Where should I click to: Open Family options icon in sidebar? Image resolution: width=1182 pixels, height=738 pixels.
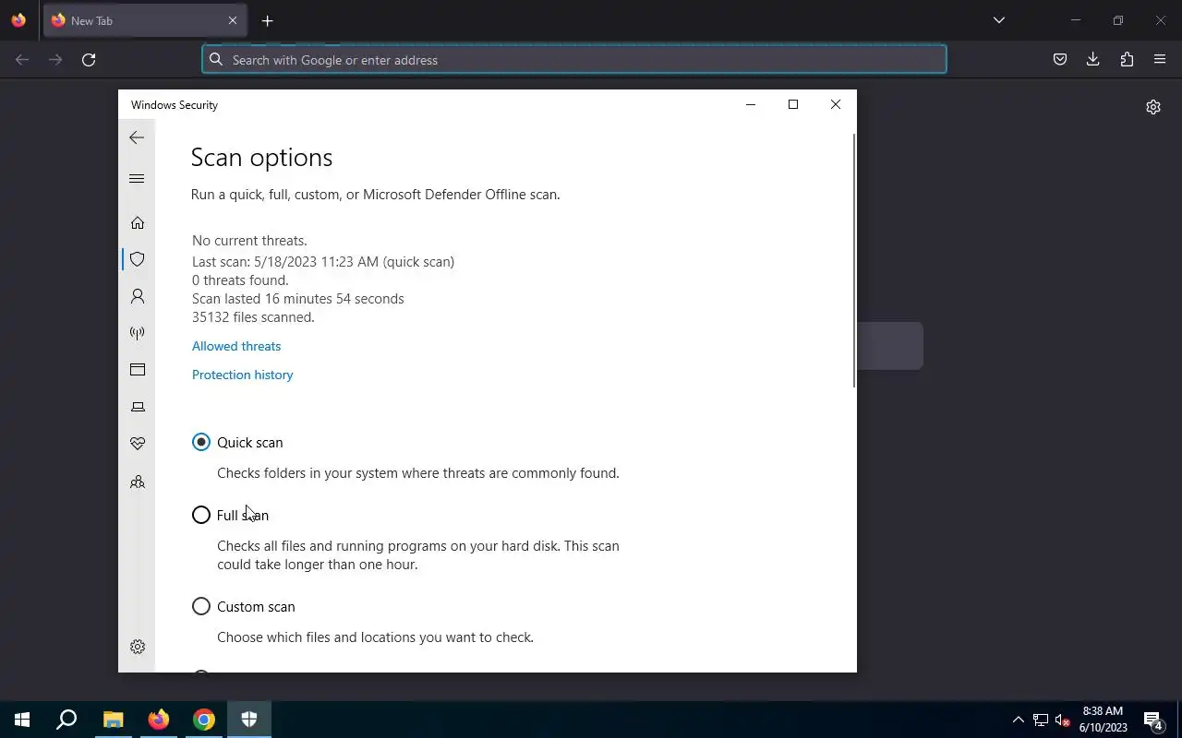click(138, 482)
